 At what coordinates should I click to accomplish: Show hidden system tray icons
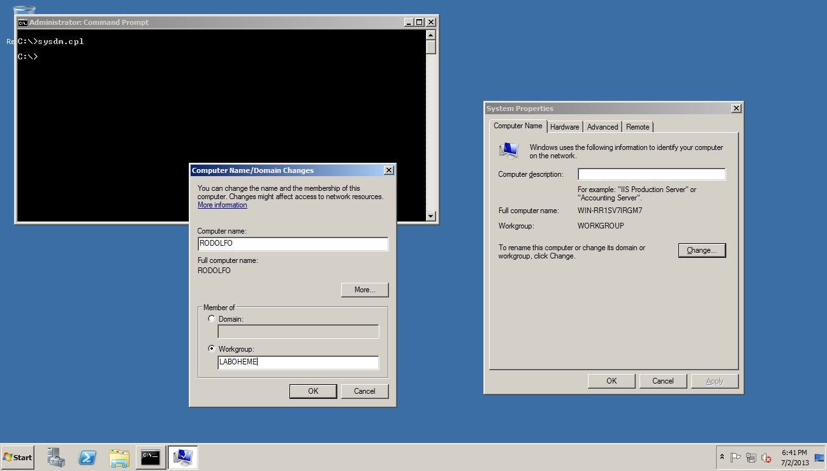click(x=722, y=458)
